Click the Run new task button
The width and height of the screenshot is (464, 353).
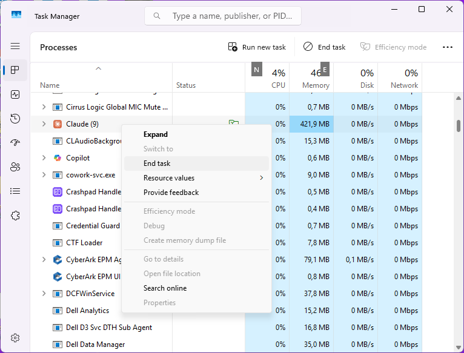[x=257, y=47]
